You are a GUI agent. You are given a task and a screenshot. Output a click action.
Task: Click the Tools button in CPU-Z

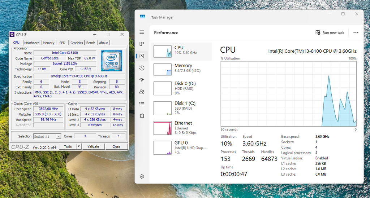[68, 146]
